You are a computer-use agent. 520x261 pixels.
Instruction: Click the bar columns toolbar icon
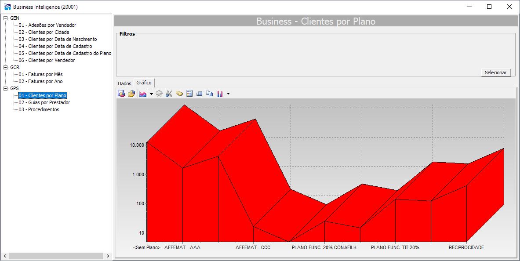pos(220,94)
